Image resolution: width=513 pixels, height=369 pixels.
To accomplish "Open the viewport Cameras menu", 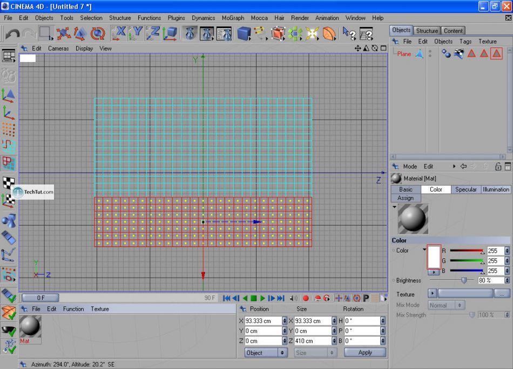I will point(58,49).
